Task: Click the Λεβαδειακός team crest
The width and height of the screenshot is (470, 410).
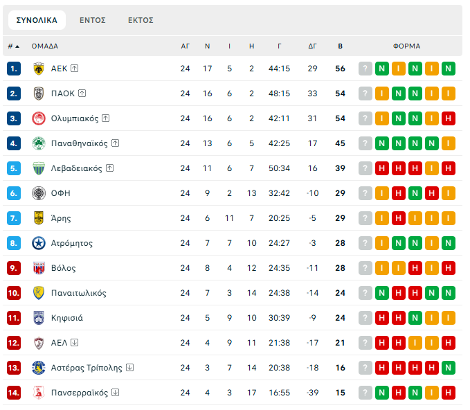Action: (39, 168)
